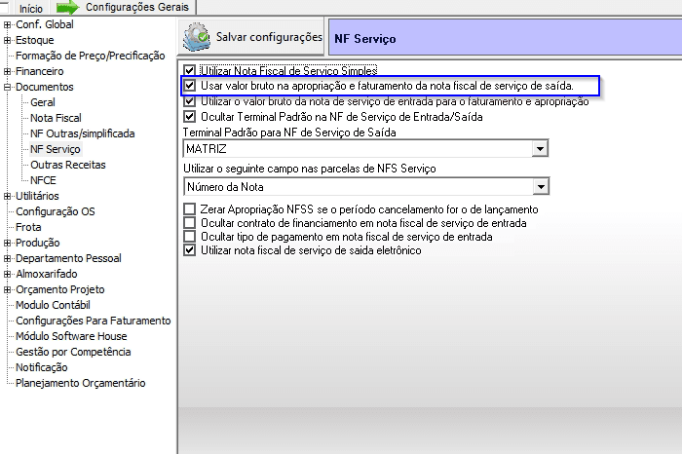The height and width of the screenshot is (454, 682).
Task: Toggle Utilizar valor bruto da nota de entrada
Action: [x=189, y=101]
